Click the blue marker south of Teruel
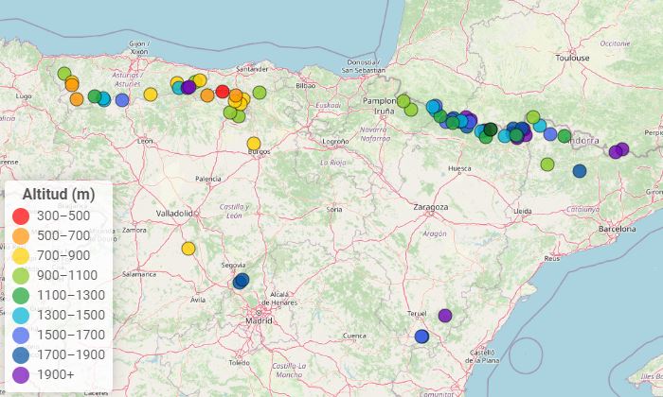This screenshot has width=663, height=397. [x=422, y=337]
